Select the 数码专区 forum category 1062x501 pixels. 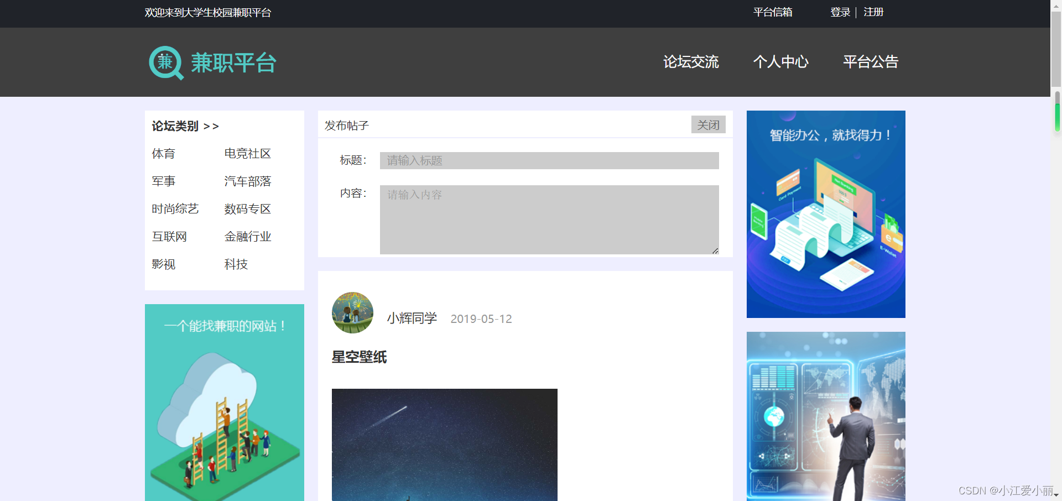pos(248,209)
